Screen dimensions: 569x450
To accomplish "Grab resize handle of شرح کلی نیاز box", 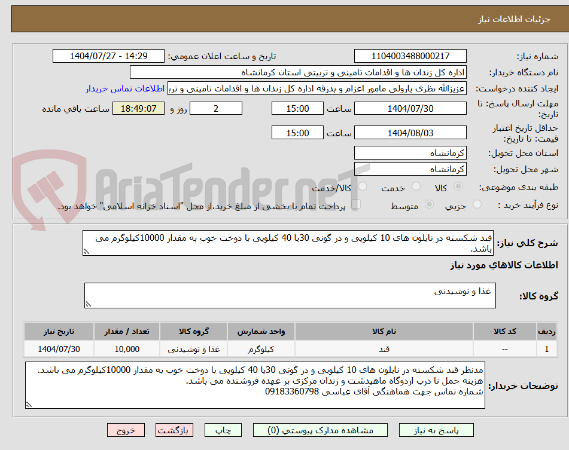I will 86,252.
